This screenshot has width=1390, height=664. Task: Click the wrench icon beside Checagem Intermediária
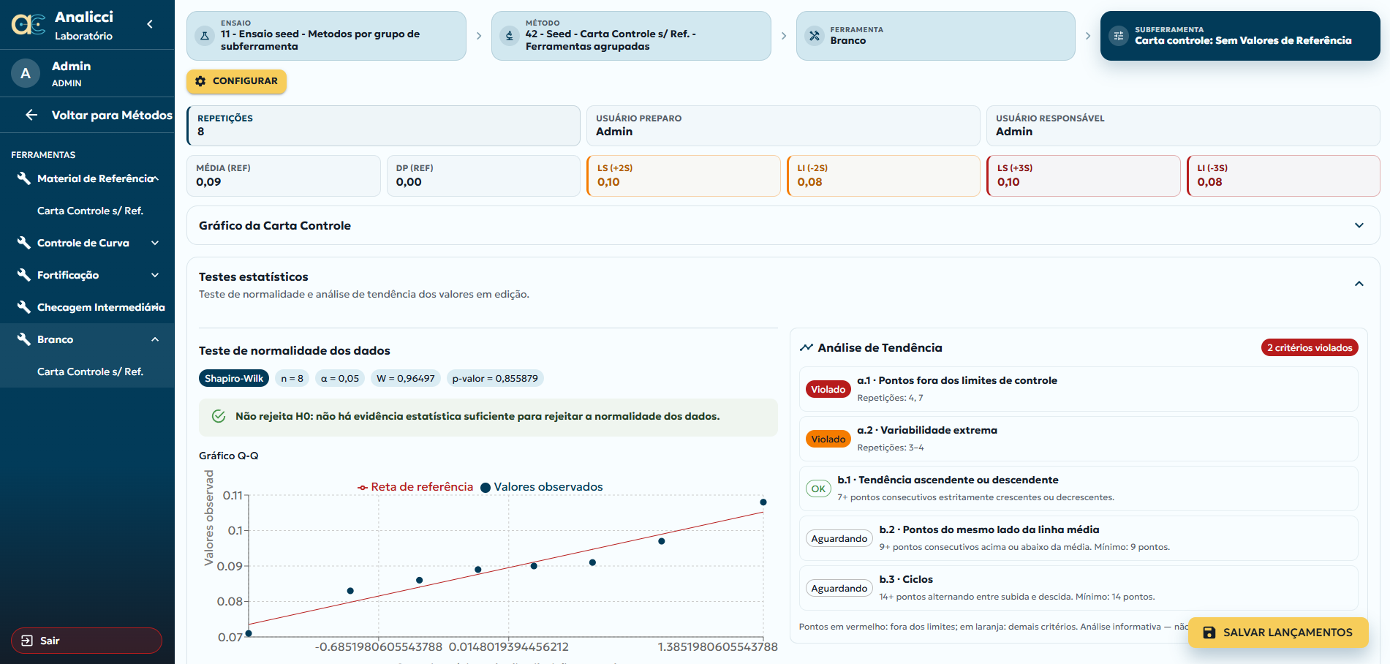pos(23,307)
